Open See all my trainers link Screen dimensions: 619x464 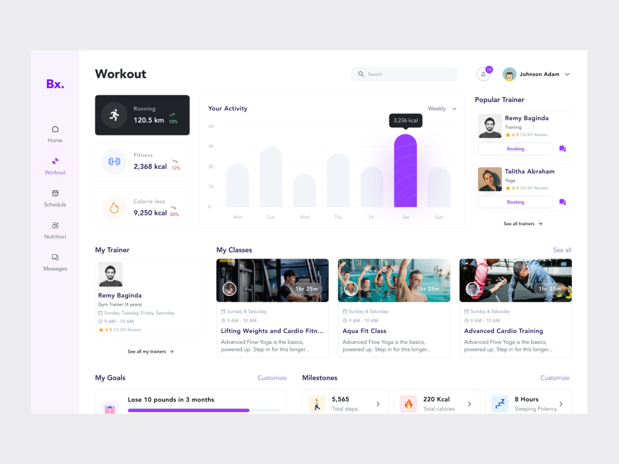(x=151, y=351)
